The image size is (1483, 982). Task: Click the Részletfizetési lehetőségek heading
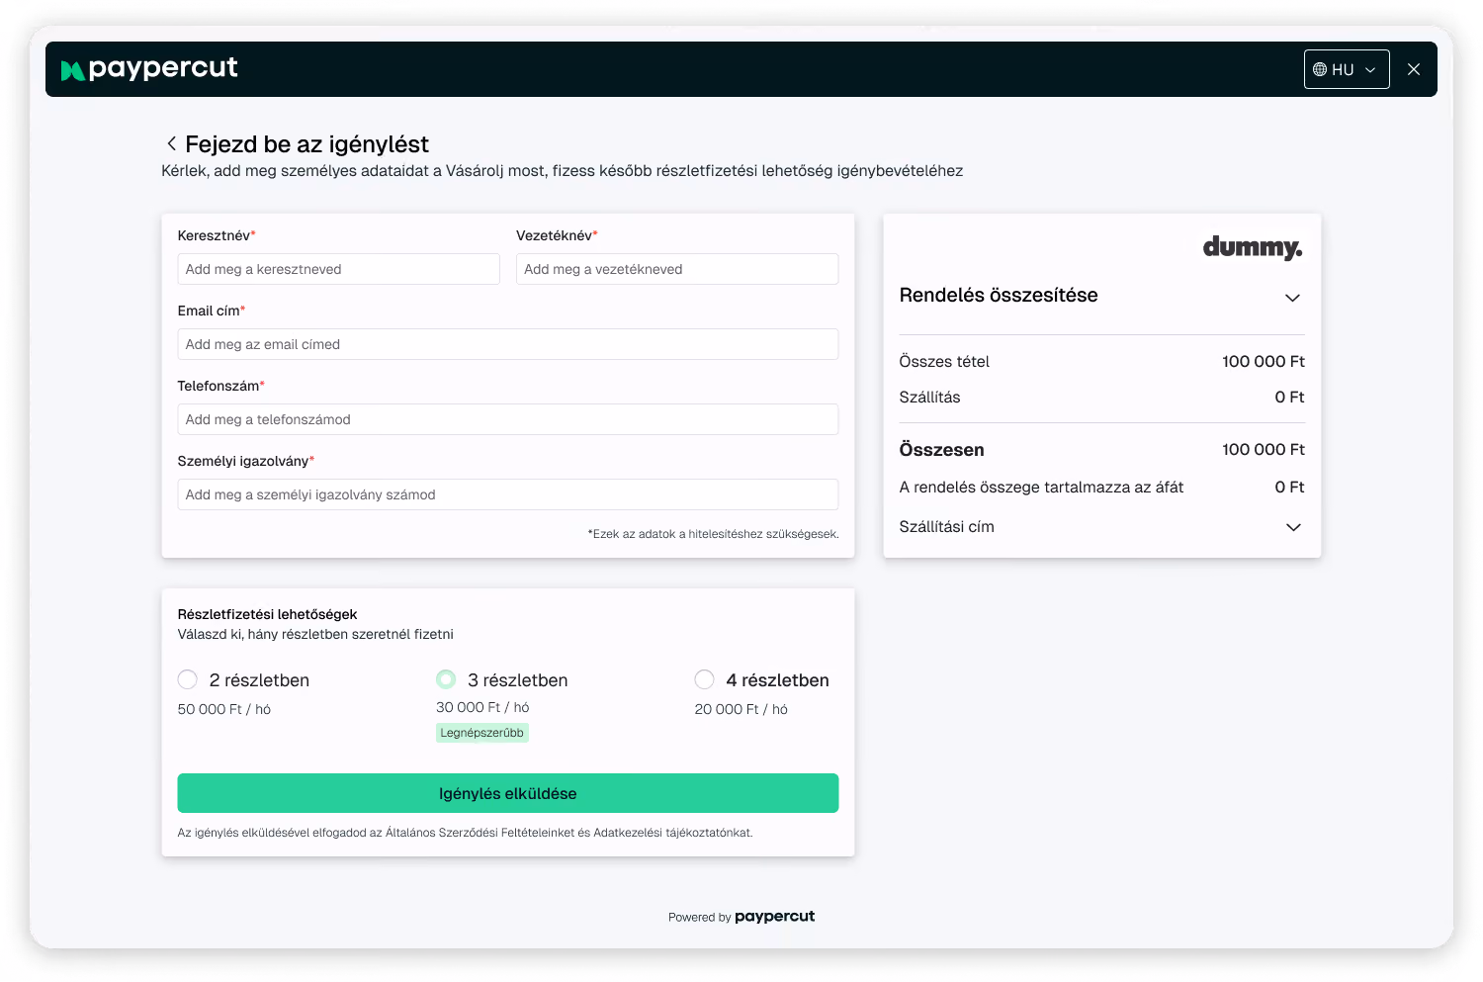tap(267, 614)
